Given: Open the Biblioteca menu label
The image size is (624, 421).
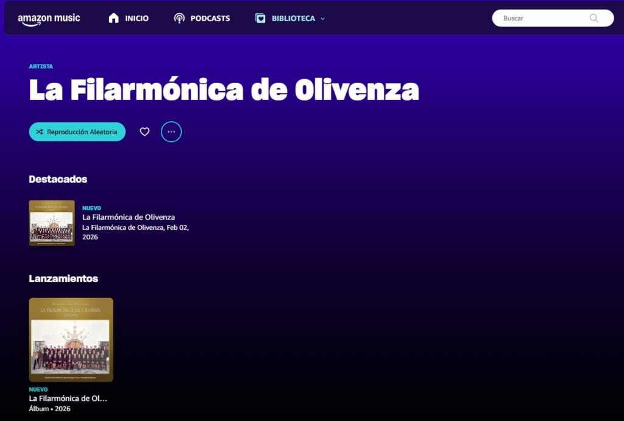Looking at the screenshot, I should click(293, 18).
